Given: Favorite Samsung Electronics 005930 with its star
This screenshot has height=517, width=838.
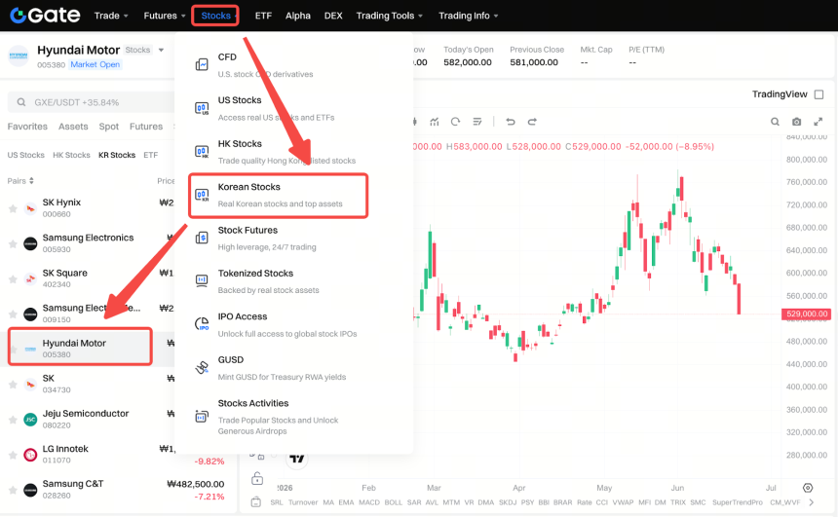Looking at the screenshot, I should point(13,243).
